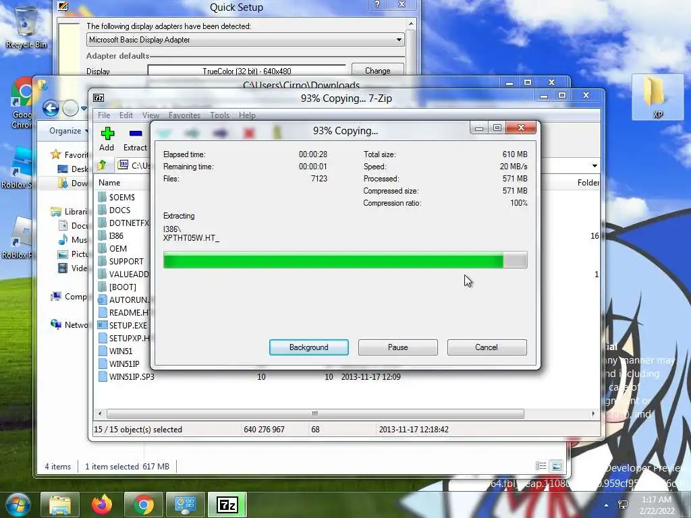Click the 7-Zip taskbar button

click(227, 505)
